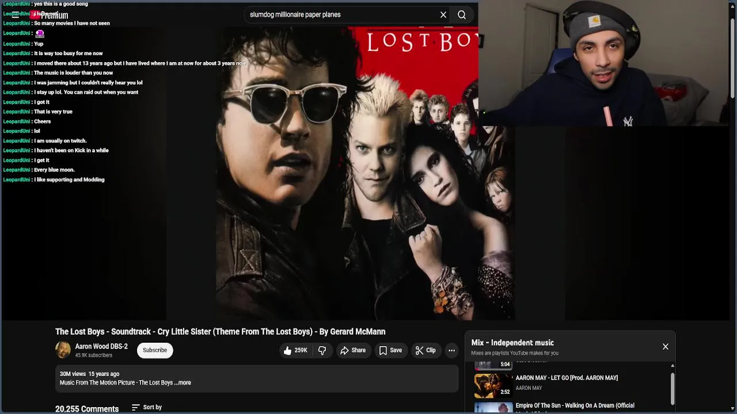Image resolution: width=737 pixels, height=414 pixels.
Task: Click the Empire Of The Sun thumbnail
Action: tap(493, 407)
